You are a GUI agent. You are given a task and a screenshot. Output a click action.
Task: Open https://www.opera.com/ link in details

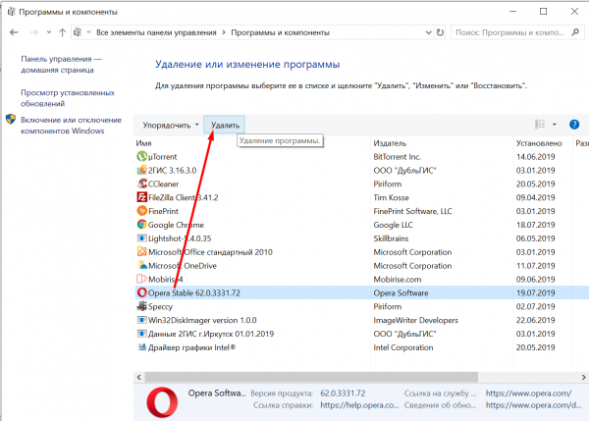tap(528, 394)
